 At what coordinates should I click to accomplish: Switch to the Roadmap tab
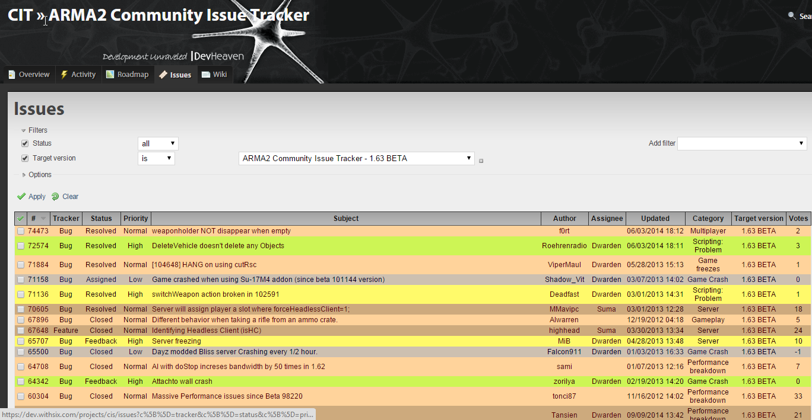click(x=127, y=75)
